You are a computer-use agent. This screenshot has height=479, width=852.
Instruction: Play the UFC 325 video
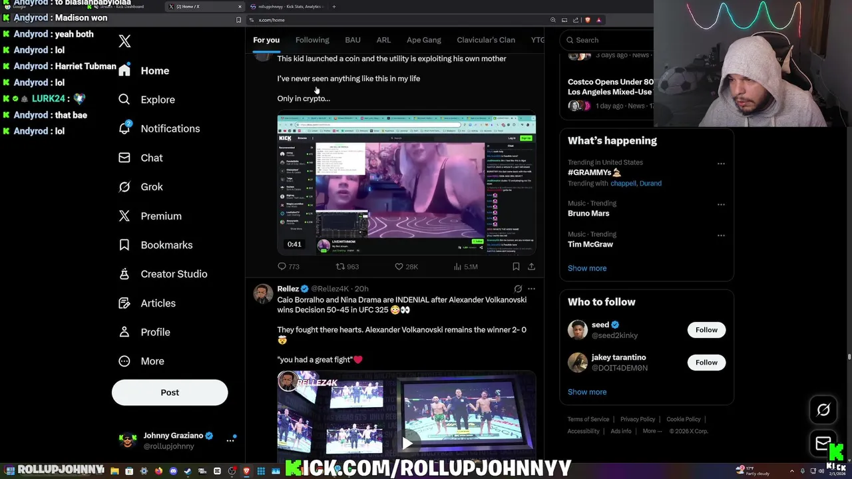click(407, 442)
